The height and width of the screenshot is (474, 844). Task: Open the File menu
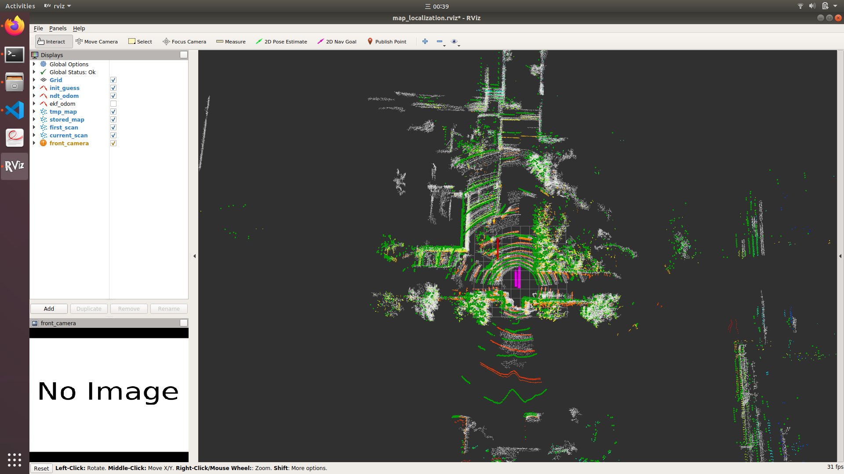pos(38,28)
